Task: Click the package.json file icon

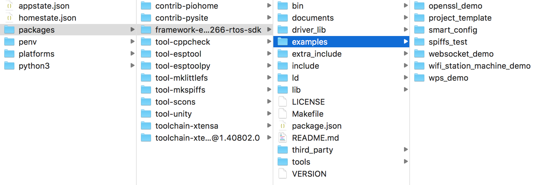Action: [283, 126]
